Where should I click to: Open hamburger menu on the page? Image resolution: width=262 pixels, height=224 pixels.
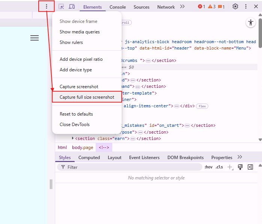(35, 38)
